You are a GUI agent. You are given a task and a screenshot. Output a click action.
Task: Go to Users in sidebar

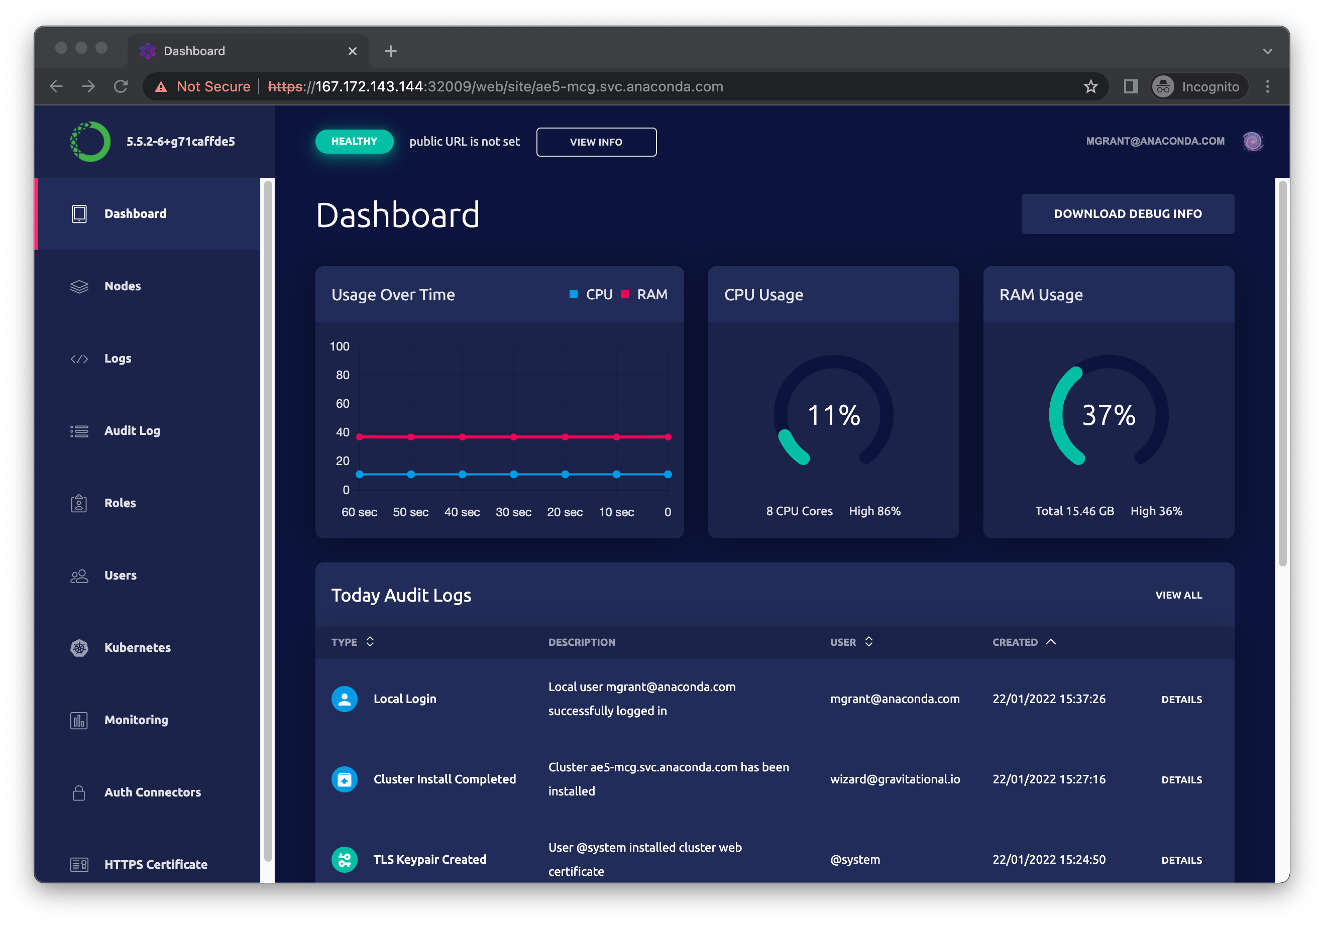[120, 575]
